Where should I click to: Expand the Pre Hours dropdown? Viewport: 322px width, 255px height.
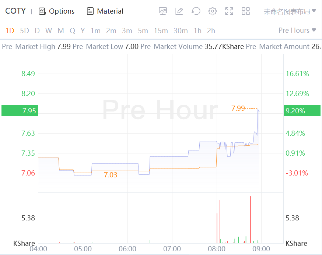pyautogui.click(x=297, y=30)
